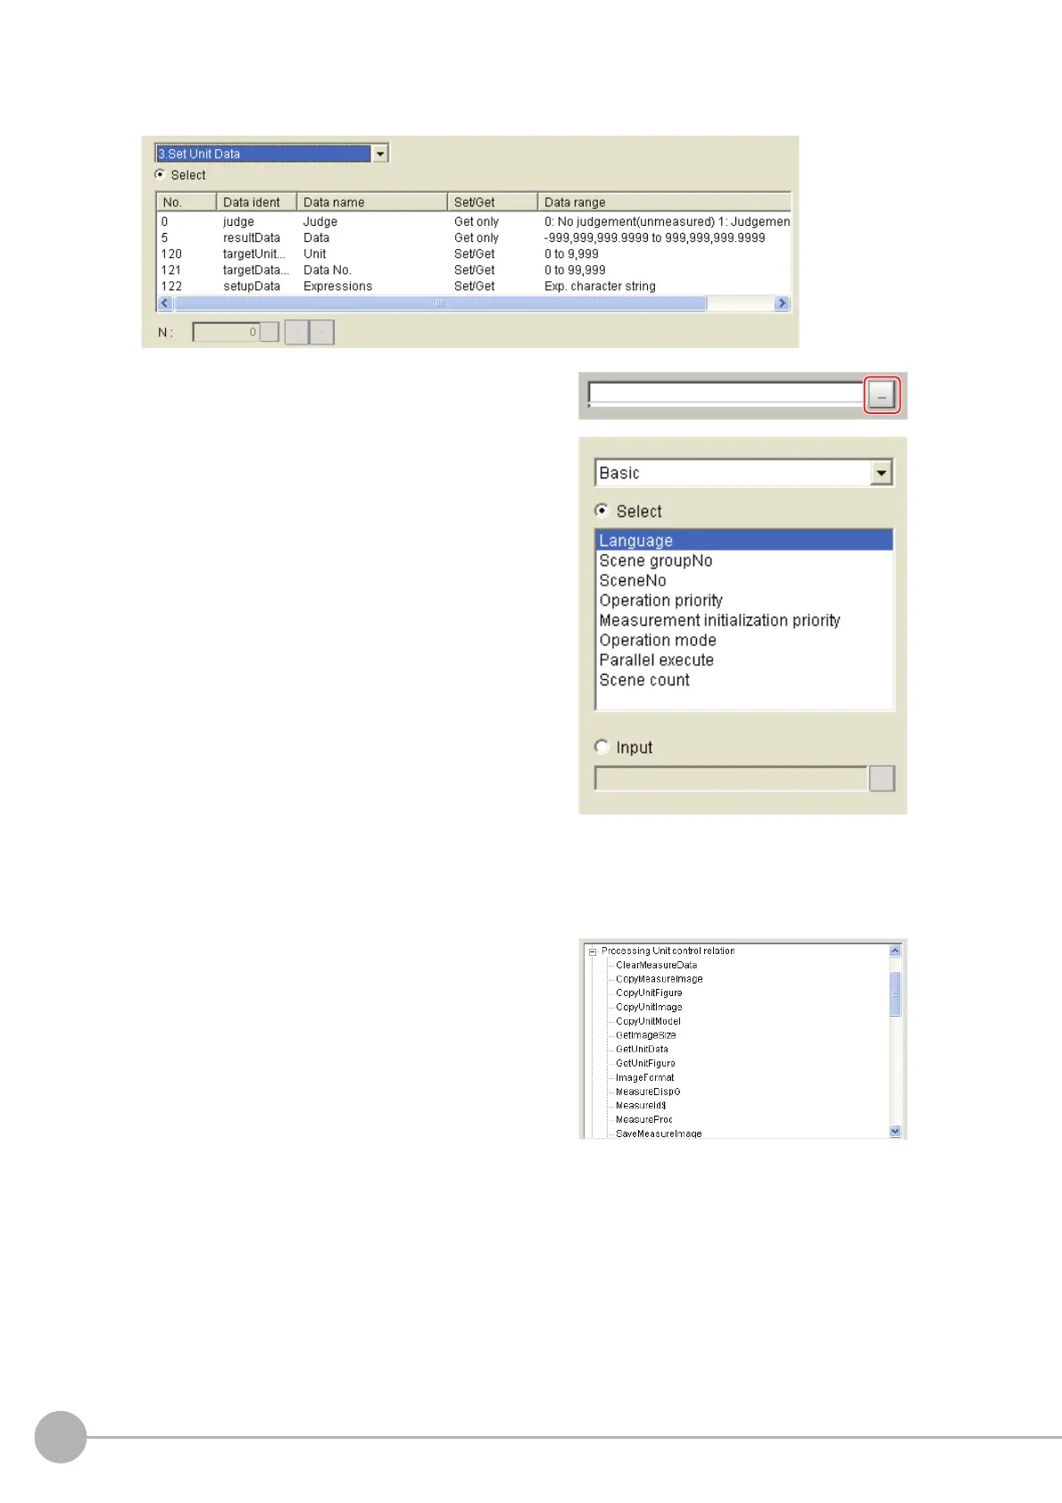Click the empty text field beside the '...' button

[x=726, y=394]
